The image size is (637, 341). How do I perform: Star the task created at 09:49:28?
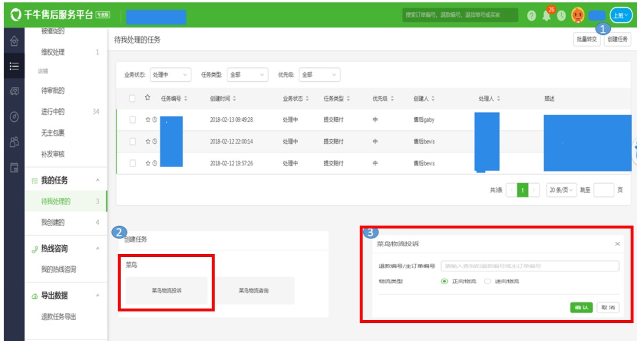tap(148, 119)
